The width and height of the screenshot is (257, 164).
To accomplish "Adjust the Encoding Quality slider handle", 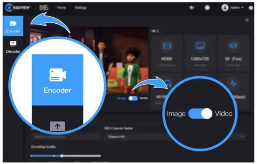I will (x=62, y=156).
